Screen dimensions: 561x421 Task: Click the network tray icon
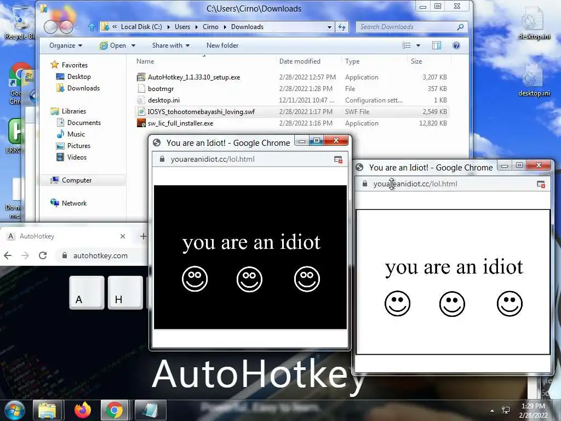coord(506,410)
